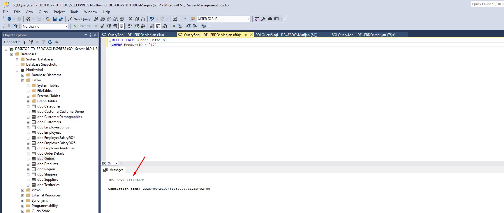Image resolution: width=504 pixels, height=213 pixels.
Task: Close the SQLQuery6.sql tab
Action: 251,35
